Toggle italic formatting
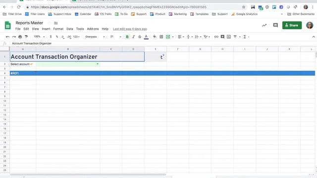The width and height of the screenshot is (317, 178). pyautogui.click(x=133, y=37)
